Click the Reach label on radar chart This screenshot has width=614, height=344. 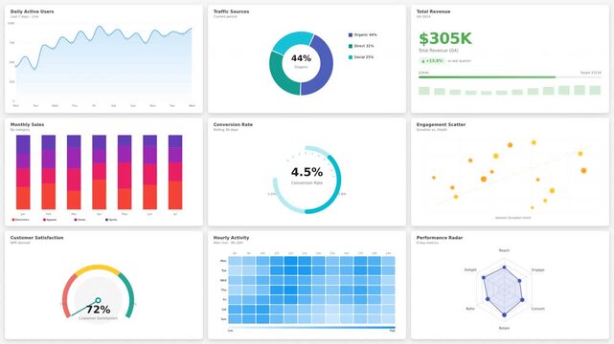[x=504, y=250]
